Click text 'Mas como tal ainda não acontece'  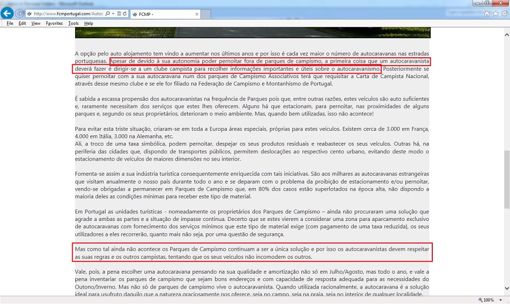coord(118,249)
